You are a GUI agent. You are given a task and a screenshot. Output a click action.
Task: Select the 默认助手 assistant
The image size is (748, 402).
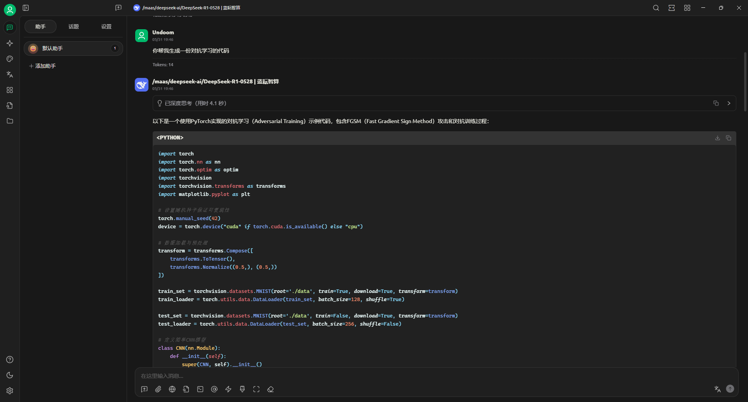click(73, 48)
